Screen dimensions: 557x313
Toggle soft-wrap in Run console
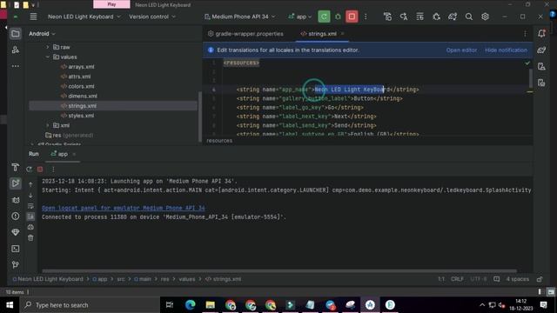[x=30, y=206]
